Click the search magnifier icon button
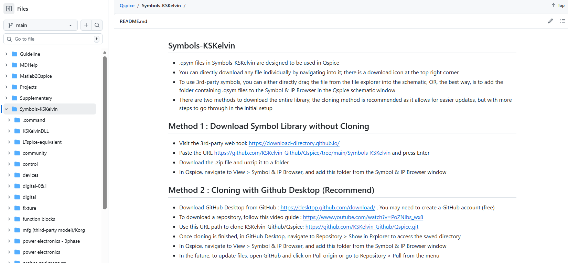This screenshot has height=263, width=568. tap(97, 25)
